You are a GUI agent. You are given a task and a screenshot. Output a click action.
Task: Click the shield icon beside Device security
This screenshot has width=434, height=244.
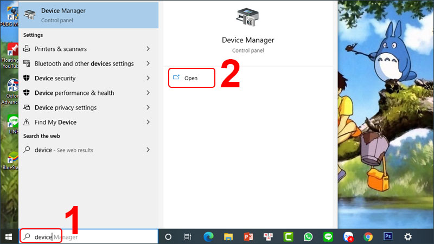27,78
